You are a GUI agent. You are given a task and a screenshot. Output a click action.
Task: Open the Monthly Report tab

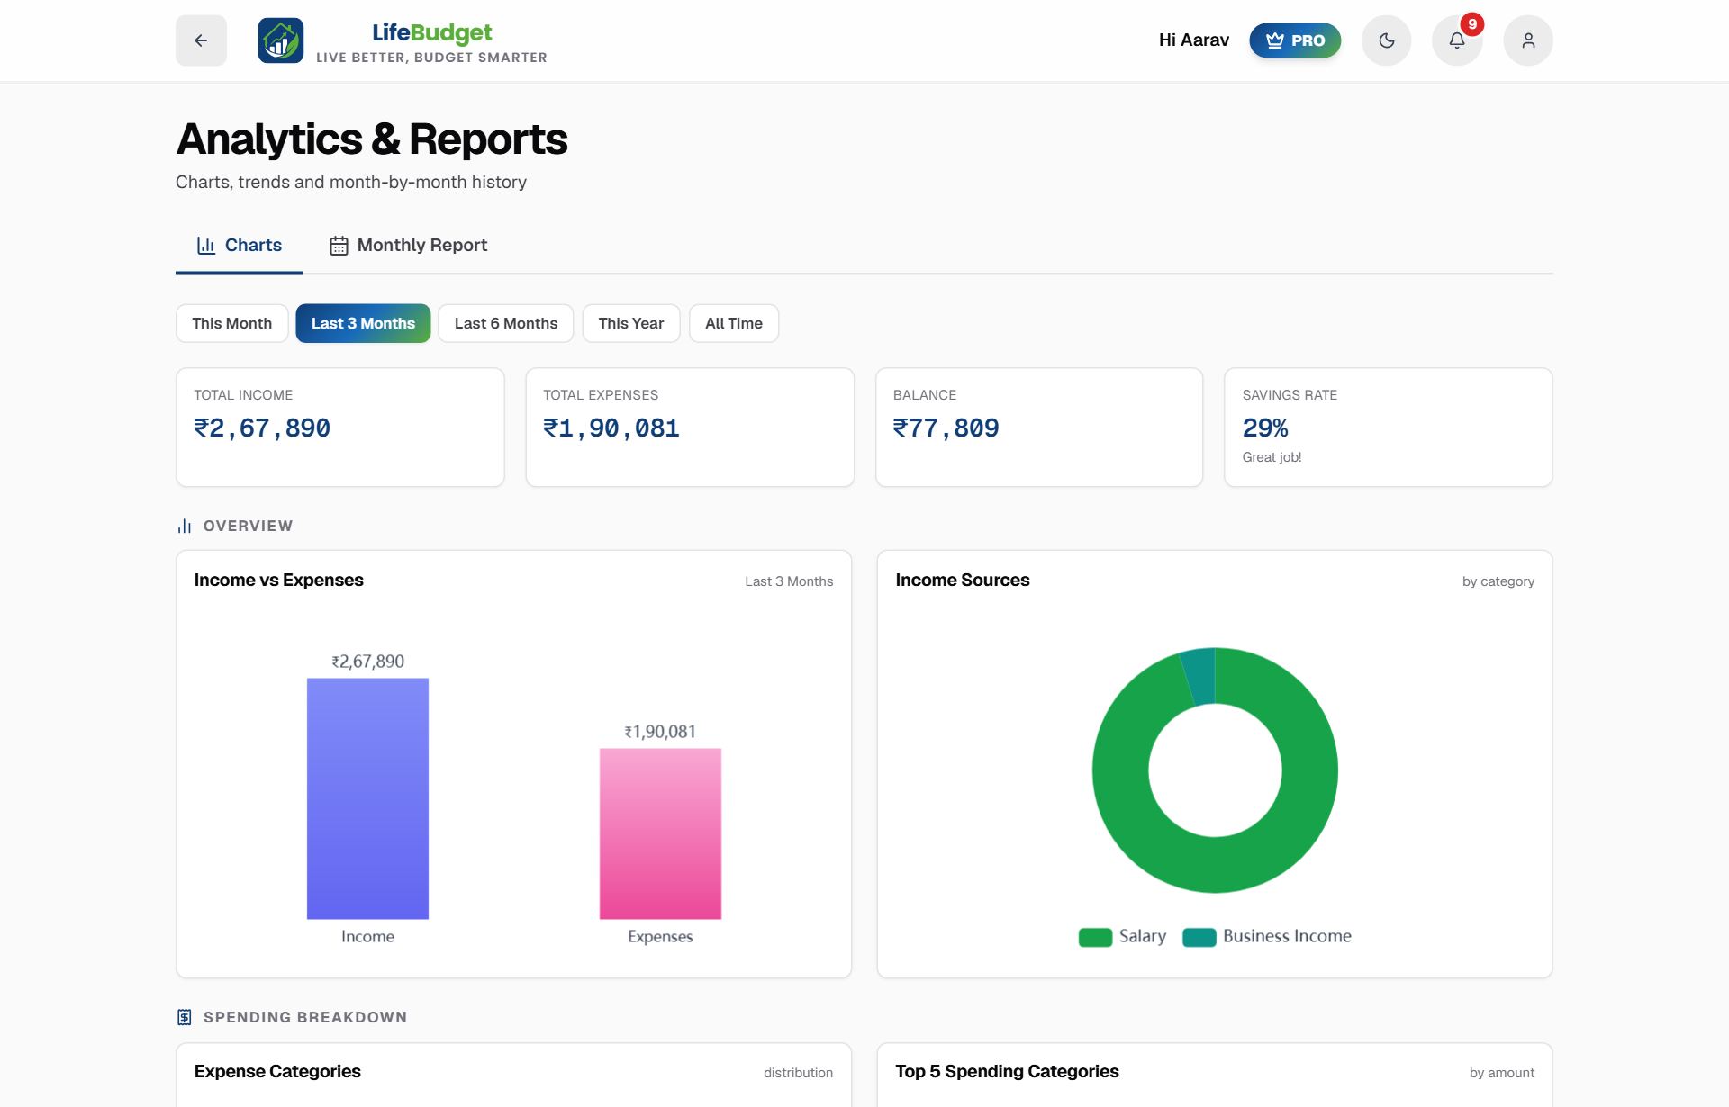tap(408, 246)
